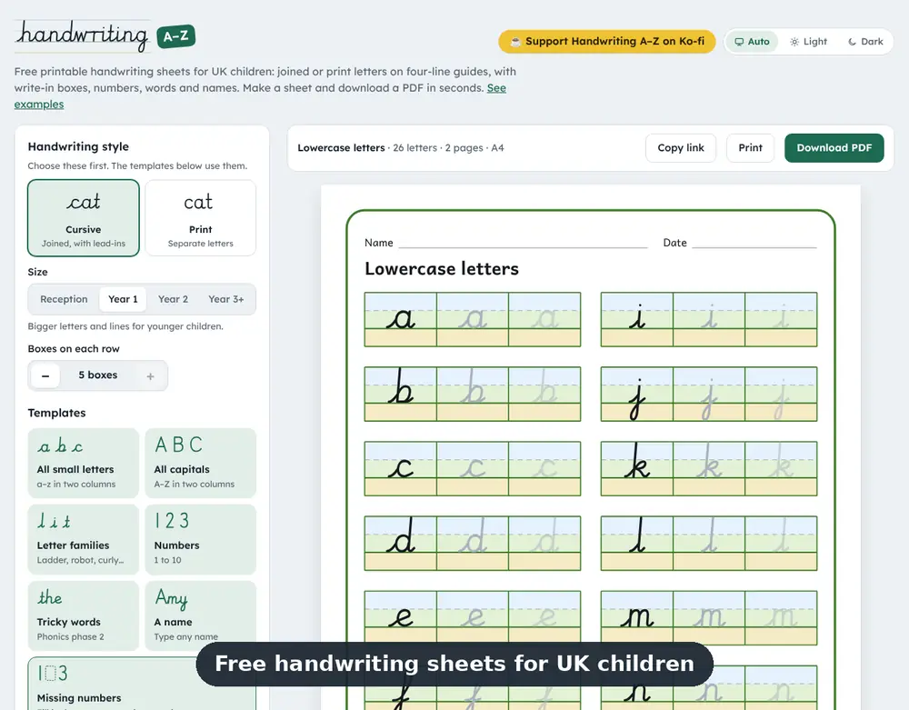909x710 pixels.
Task: Open the See examples link
Action: click(x=260, y=96)
